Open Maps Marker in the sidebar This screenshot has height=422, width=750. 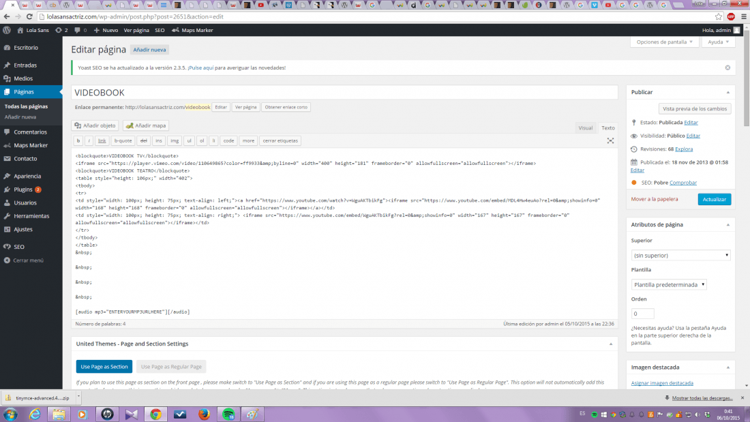pyautogui.click(x=31, y=145)
